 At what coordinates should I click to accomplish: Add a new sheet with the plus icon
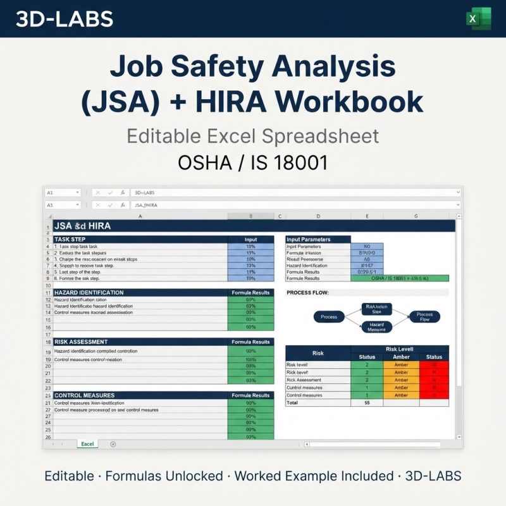pos(113,444)
